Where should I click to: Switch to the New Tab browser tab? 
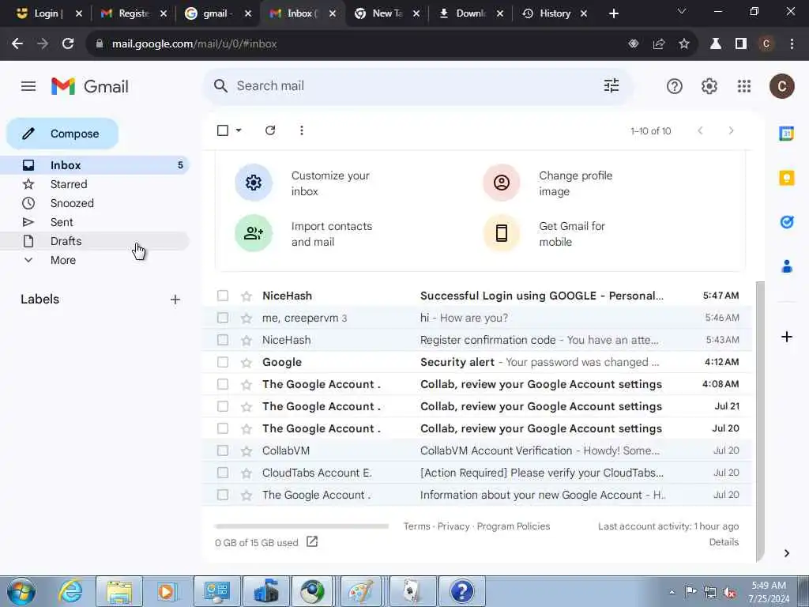point(387,13)
